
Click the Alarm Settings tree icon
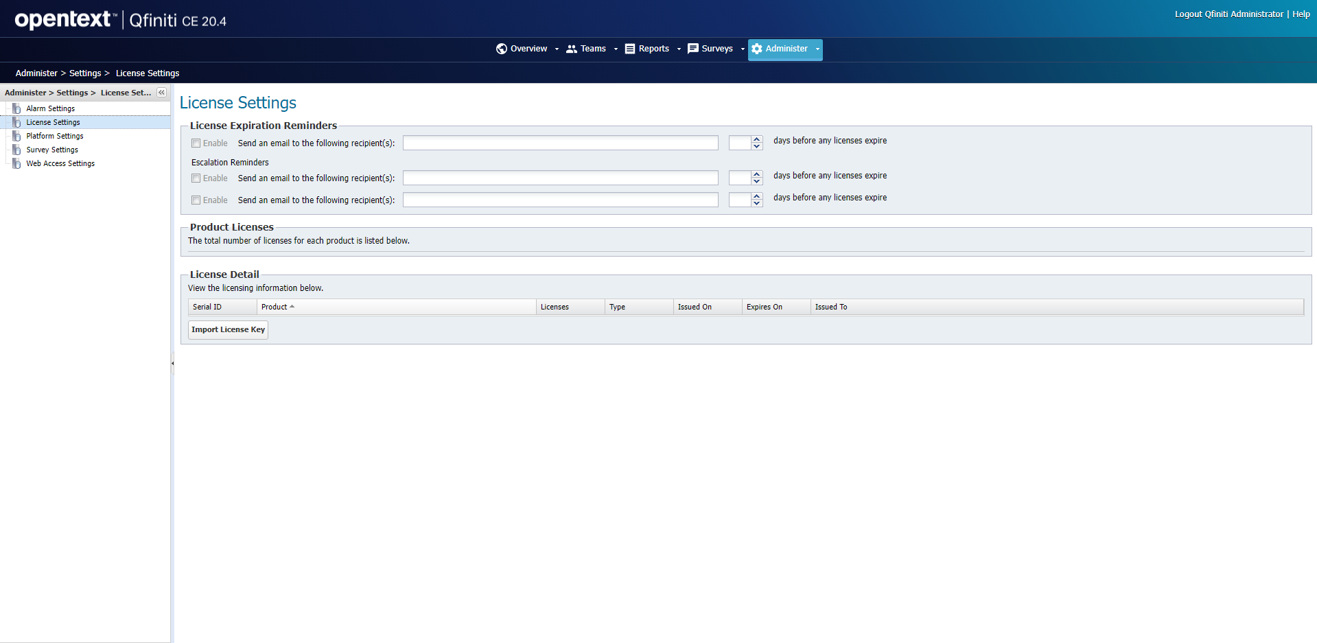point(16,108)
